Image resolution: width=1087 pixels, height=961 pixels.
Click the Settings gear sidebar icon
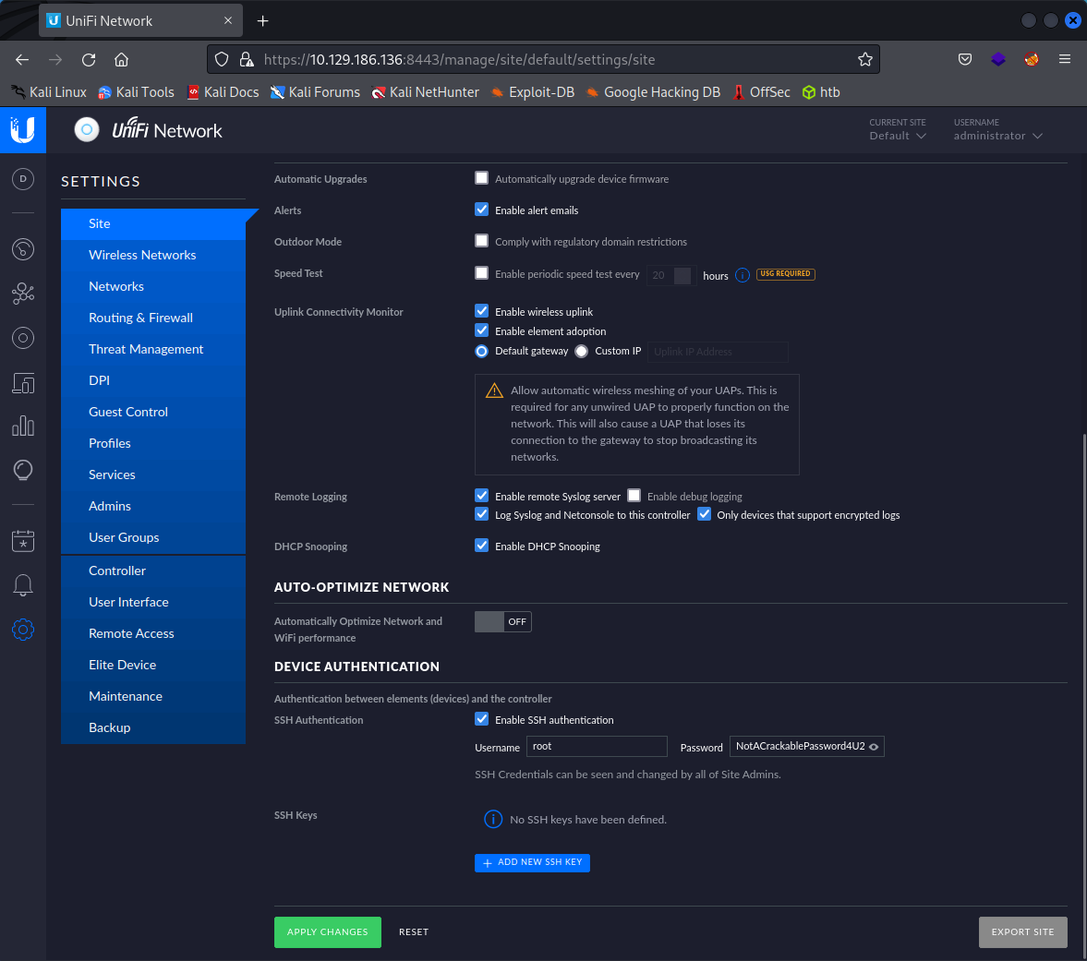pos(23,630)
